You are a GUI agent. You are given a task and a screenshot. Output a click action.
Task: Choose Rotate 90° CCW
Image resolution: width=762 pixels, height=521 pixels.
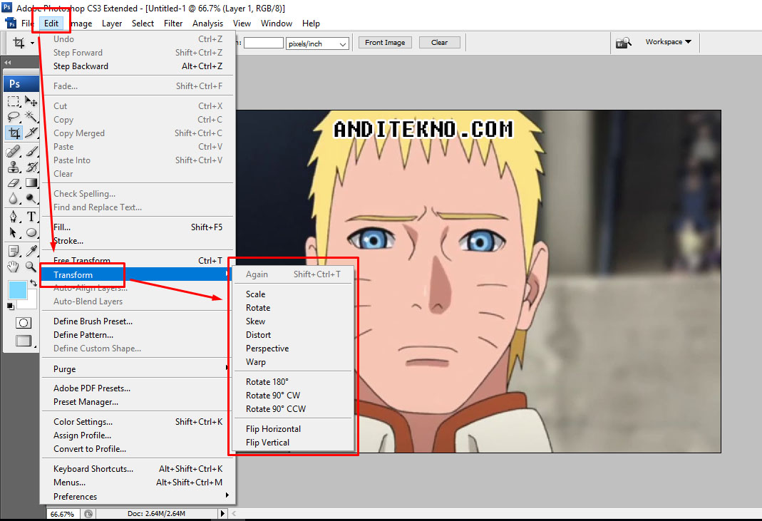[293, 408]
